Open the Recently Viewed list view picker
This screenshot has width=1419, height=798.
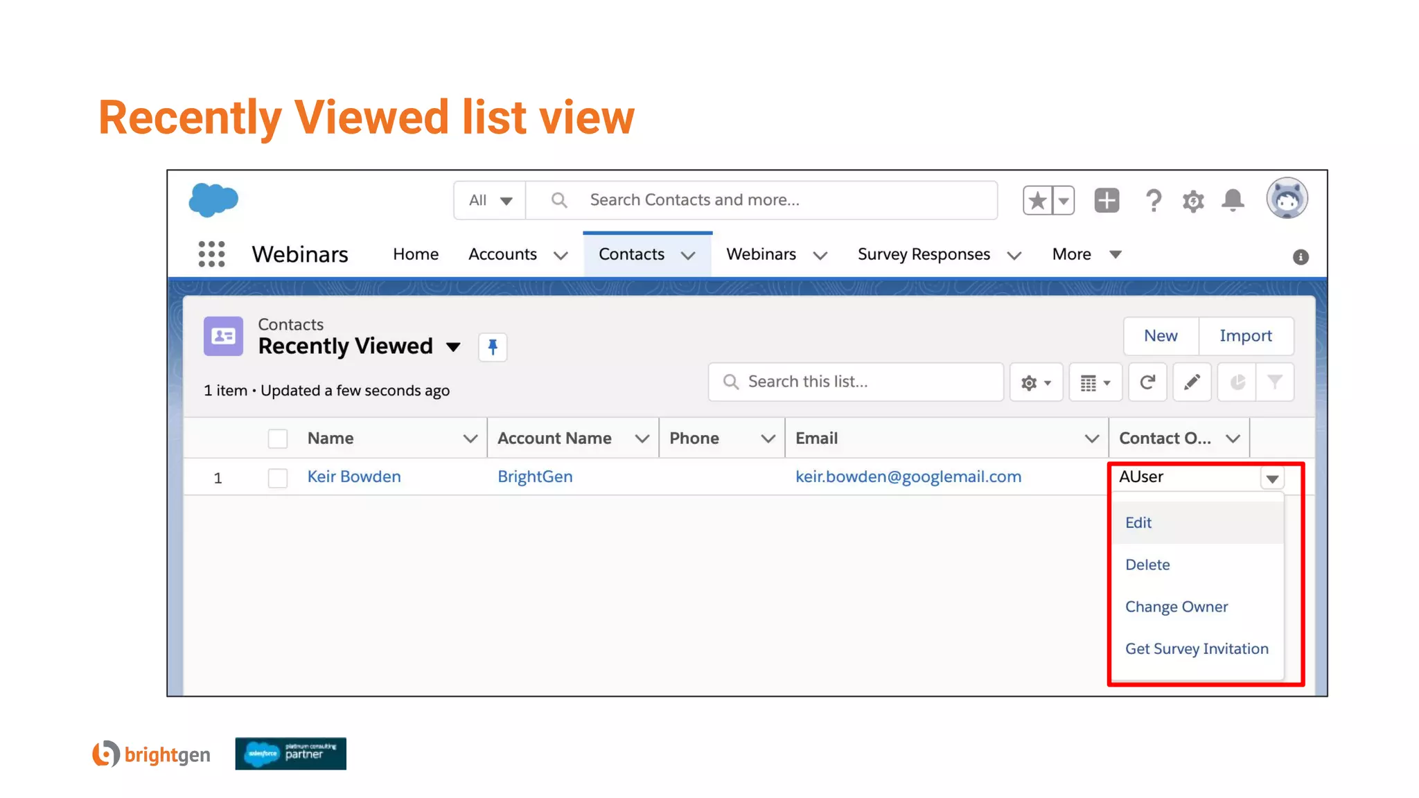453,346
